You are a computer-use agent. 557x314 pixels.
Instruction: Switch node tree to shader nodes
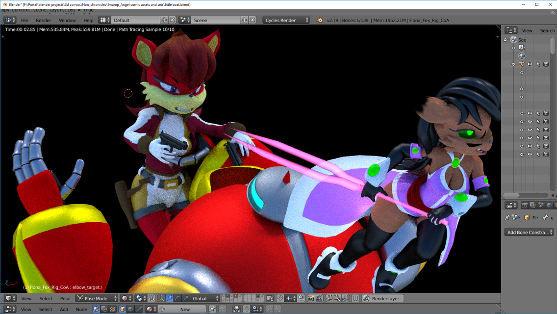(96, 310)
